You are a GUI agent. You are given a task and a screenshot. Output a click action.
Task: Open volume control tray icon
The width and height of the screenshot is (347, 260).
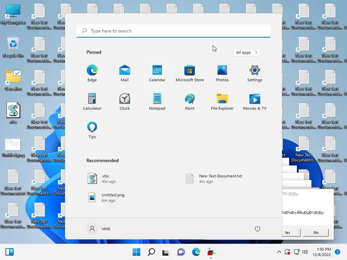(x=305, y=252)
